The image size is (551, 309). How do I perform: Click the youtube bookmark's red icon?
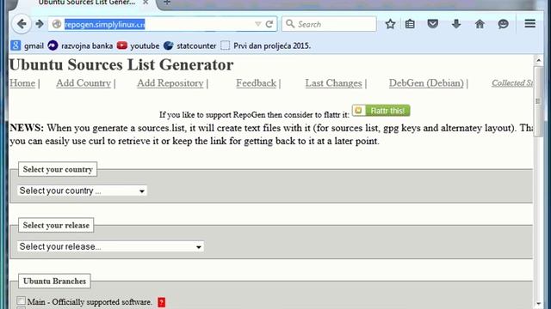[122, 45]
